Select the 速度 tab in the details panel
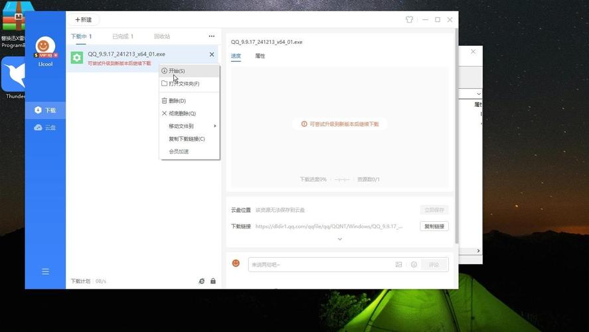This screenshot has height=332, width=589. 236,56
